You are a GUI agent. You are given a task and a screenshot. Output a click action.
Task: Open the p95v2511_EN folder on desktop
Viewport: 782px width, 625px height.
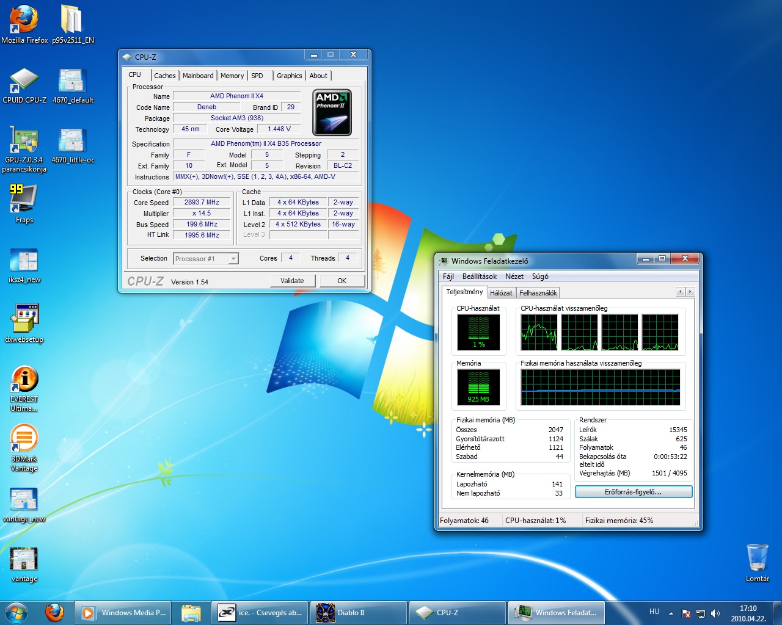coord(73,24)
